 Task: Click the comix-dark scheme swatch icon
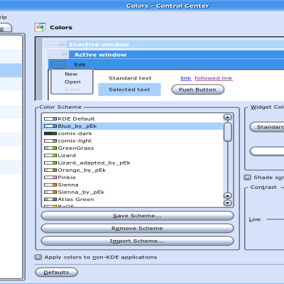[50, 133]
